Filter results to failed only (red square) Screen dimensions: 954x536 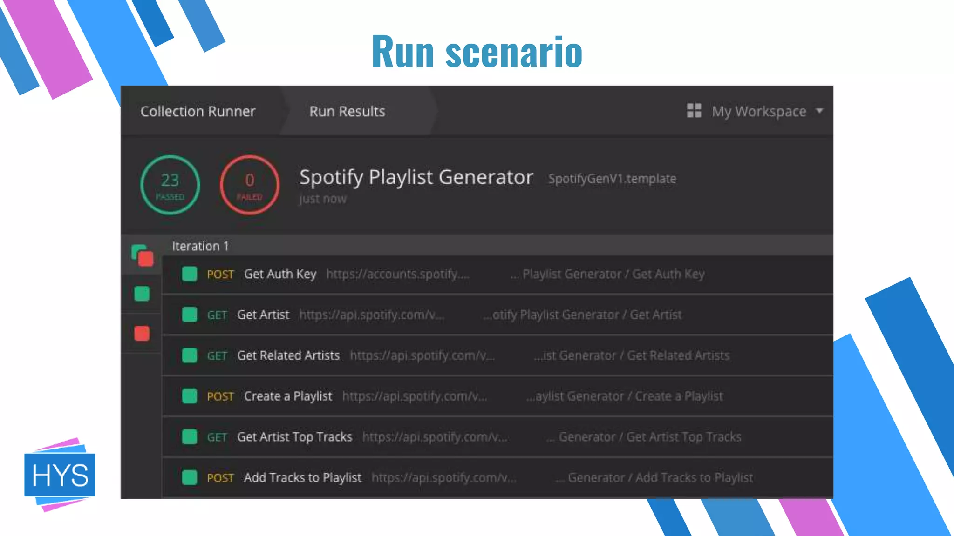point(142,333)
